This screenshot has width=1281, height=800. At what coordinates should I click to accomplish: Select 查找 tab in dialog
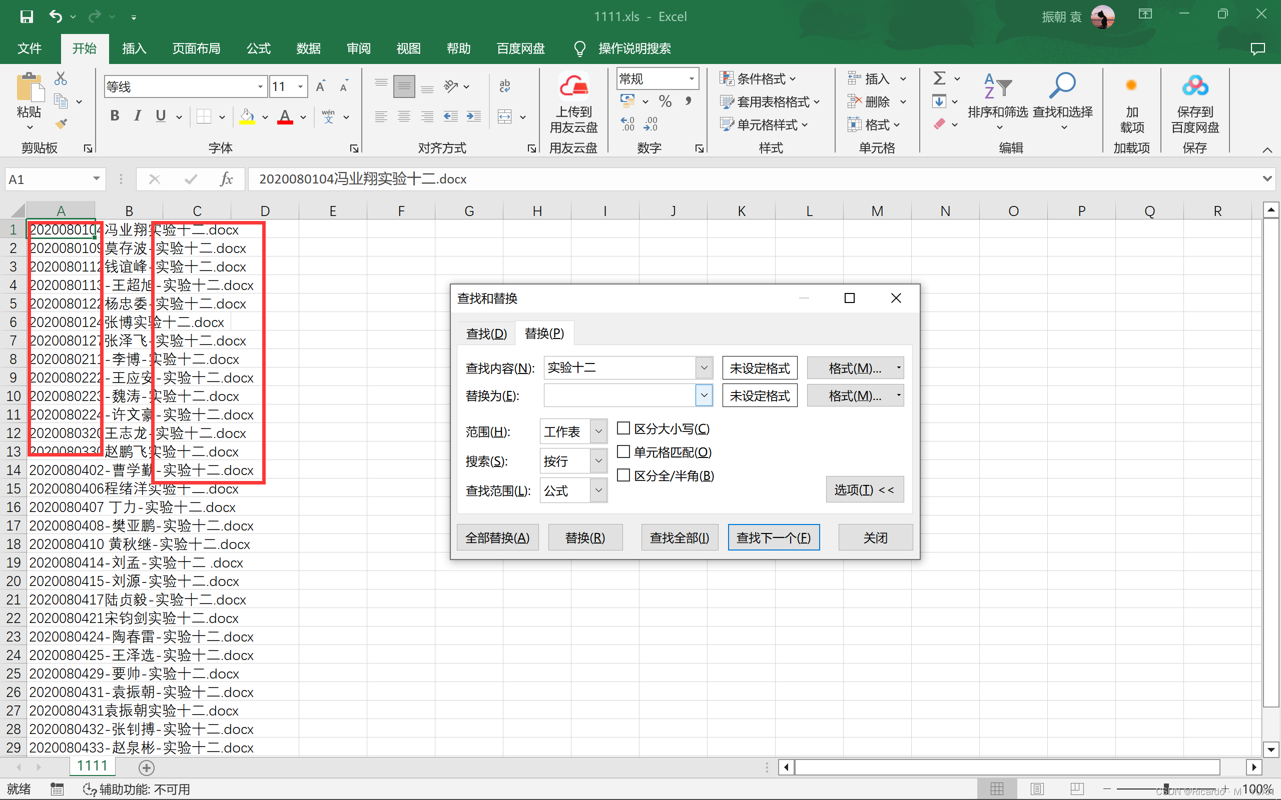484,332
